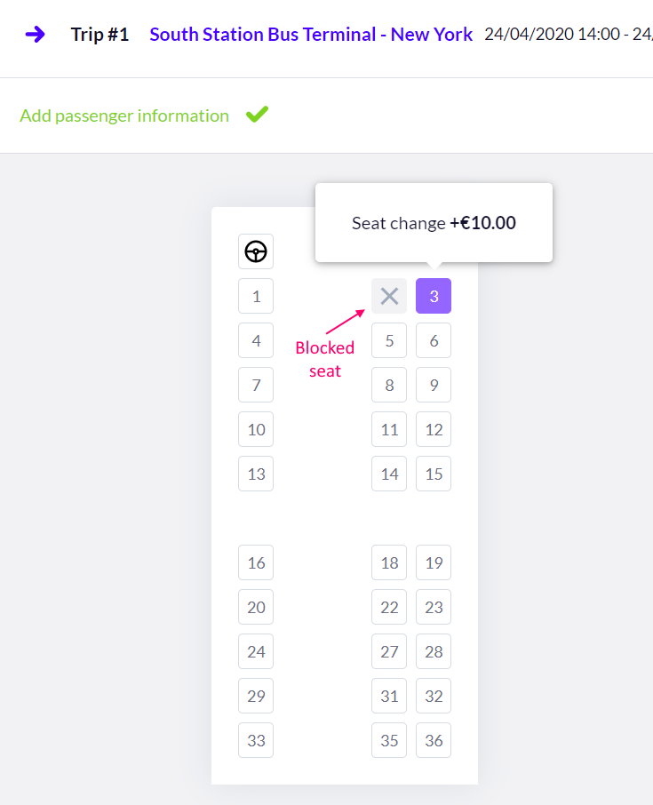
Task: Select seat 22
Action: click(x=389, y=608)
